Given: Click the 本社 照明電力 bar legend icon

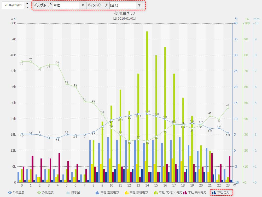Looking at the screenshot, I should (x=127, y=192).
